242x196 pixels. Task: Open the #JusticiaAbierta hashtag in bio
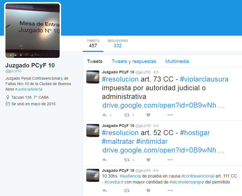(x=29, y=89)
